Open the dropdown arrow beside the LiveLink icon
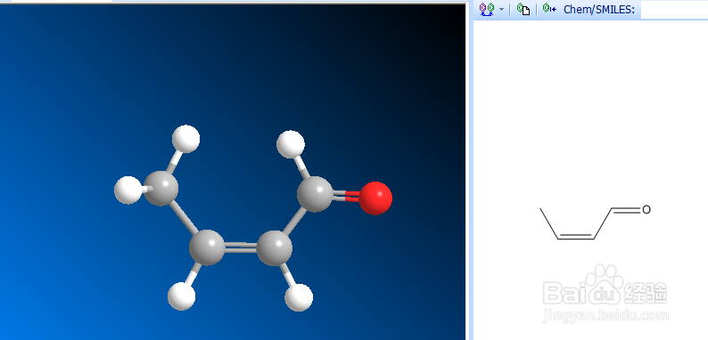 click(x=501, y=10)
